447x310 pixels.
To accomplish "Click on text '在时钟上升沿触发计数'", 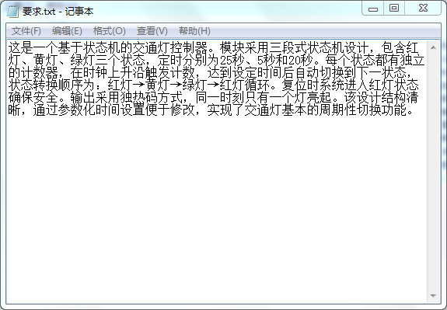I will 133,72.
